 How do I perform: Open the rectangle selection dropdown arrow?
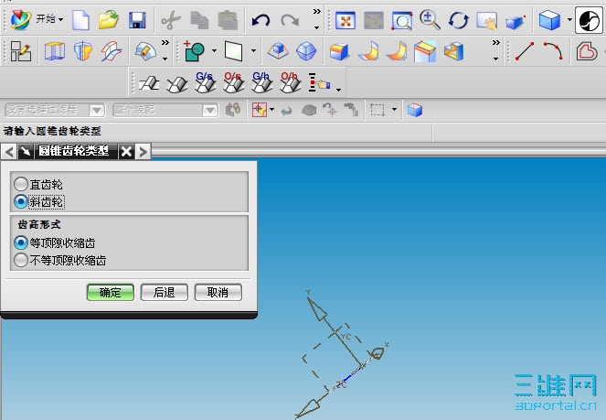click(x=394, y=110)
